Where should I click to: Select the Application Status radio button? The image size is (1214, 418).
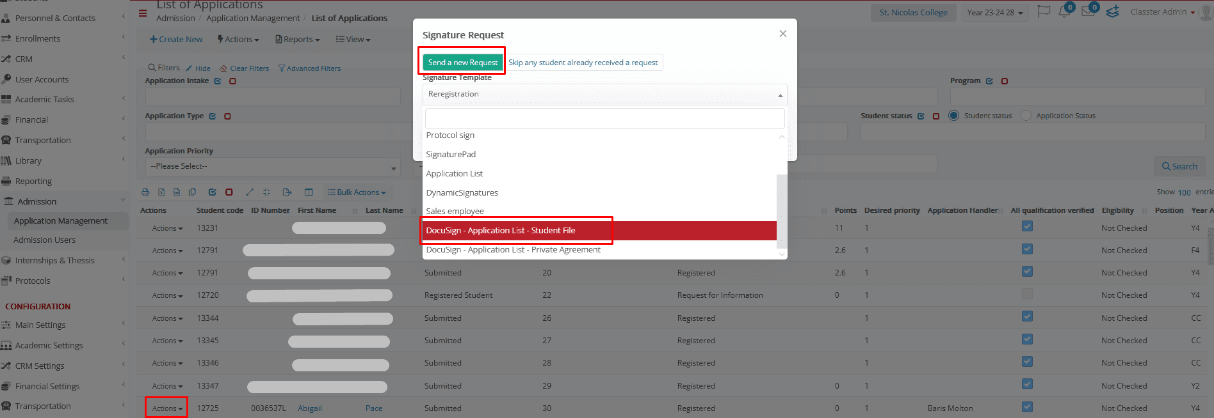[1026, 116]
